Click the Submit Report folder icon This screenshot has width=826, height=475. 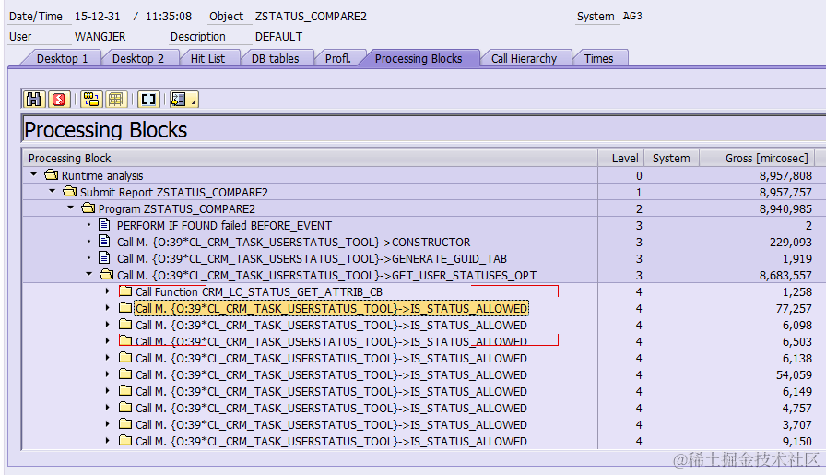[70, 191]
